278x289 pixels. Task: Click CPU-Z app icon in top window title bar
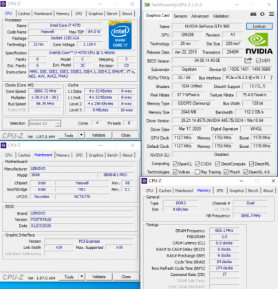(3, 4)
